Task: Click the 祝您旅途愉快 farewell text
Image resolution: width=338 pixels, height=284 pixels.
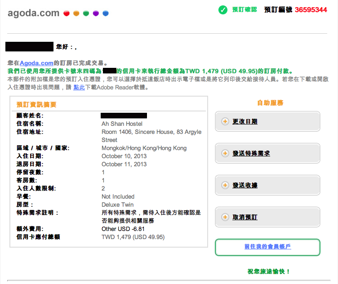Action: (x=268, y=271)
